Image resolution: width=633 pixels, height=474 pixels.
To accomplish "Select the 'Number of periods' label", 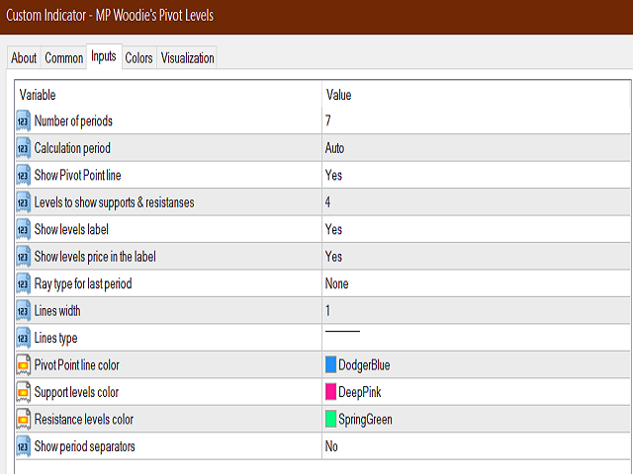I will pyautogui.click(x=73, y=120).
